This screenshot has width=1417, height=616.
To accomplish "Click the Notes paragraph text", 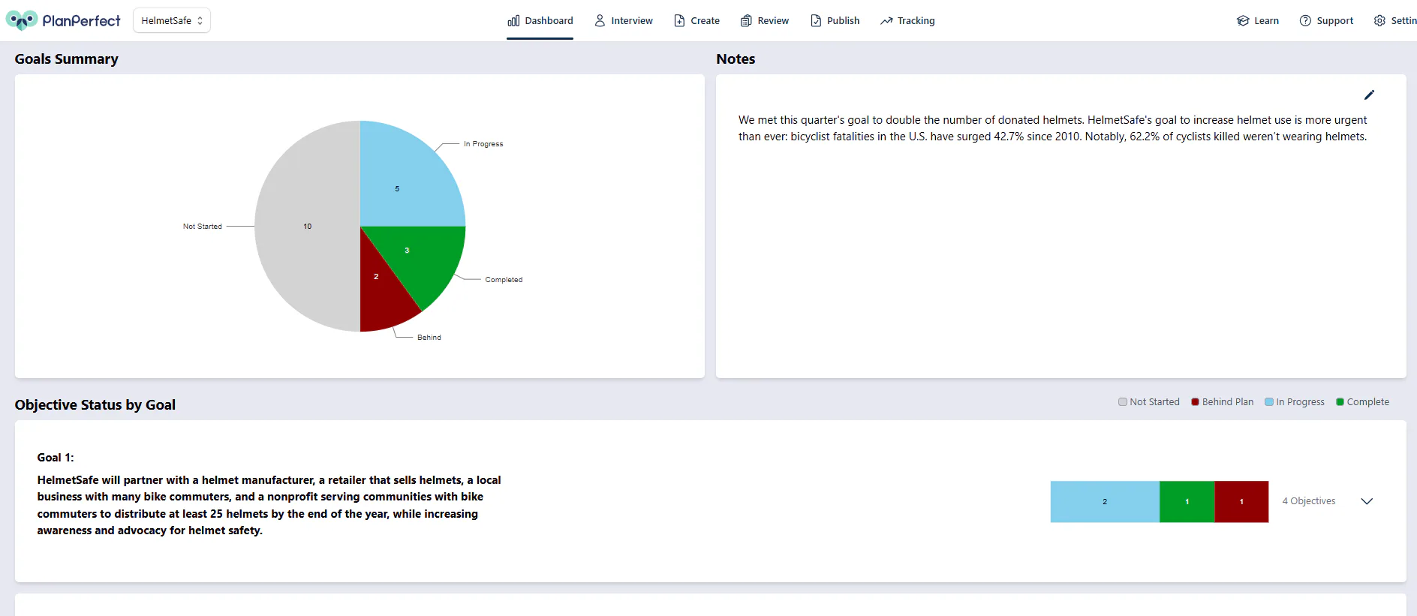I will [x=1053, y=128].
